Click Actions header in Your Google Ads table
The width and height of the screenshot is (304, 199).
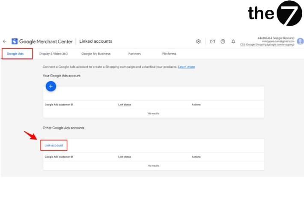tap(196, 105)
